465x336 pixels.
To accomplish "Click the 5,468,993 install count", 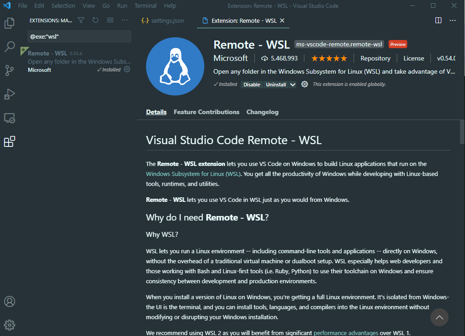I will (x=284, y=58).
